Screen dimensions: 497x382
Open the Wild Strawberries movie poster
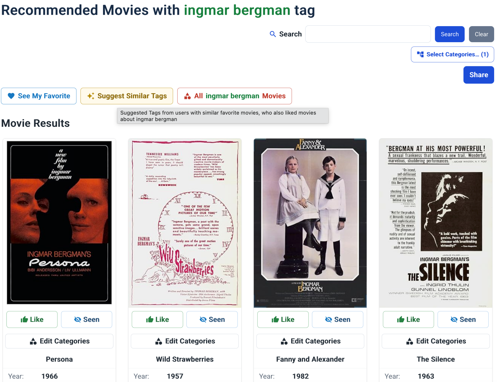(185, 223)
